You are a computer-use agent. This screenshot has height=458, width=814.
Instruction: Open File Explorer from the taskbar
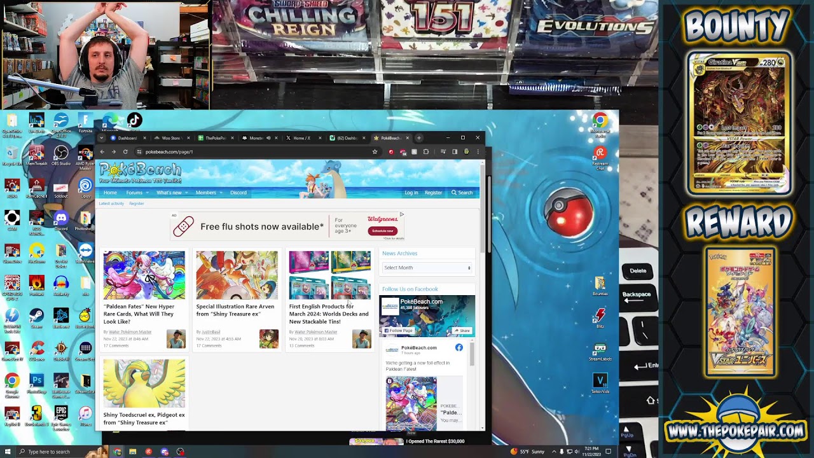pos(133,452)
